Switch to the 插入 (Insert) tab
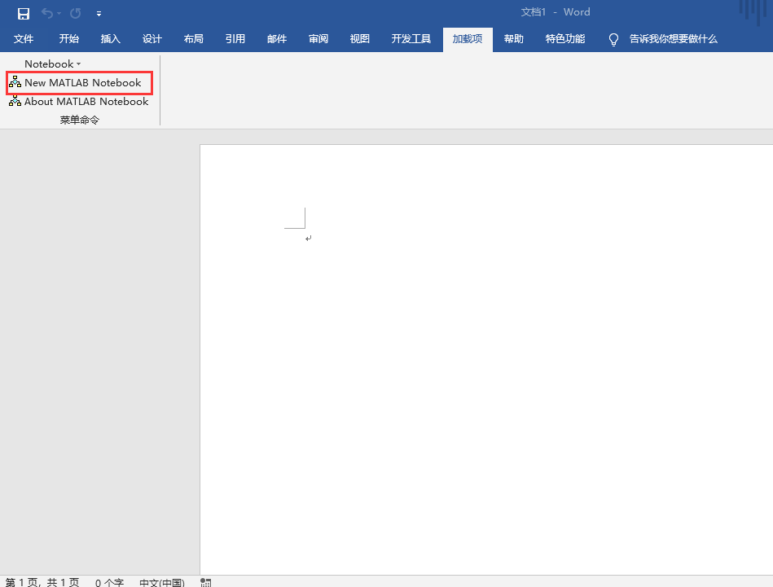 click(x=110, y=38)
